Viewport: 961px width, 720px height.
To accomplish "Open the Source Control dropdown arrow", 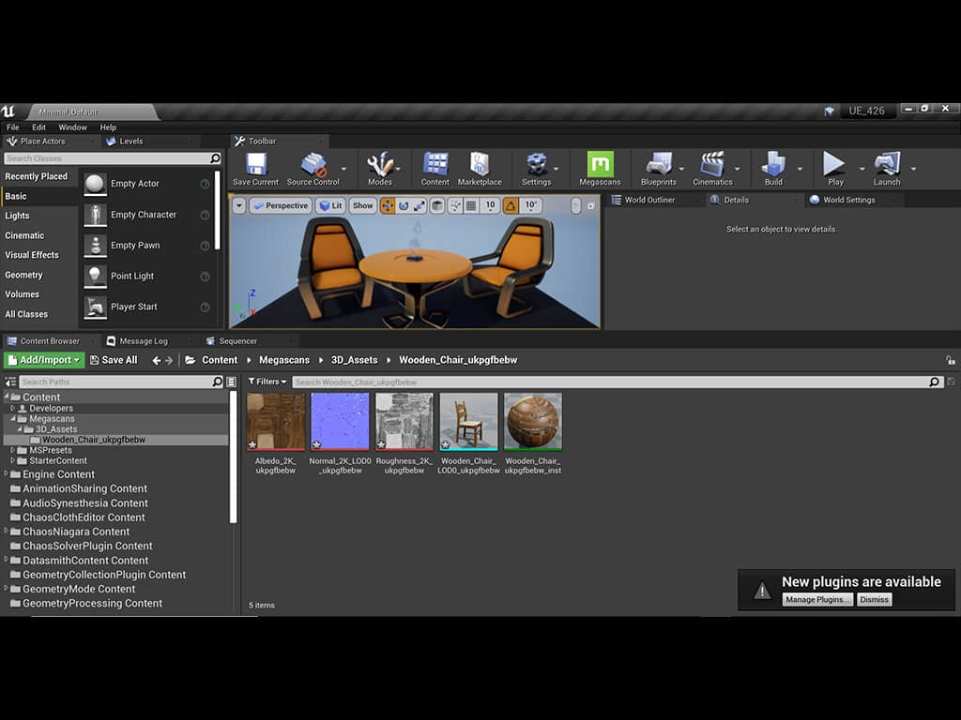I will 343,169.
